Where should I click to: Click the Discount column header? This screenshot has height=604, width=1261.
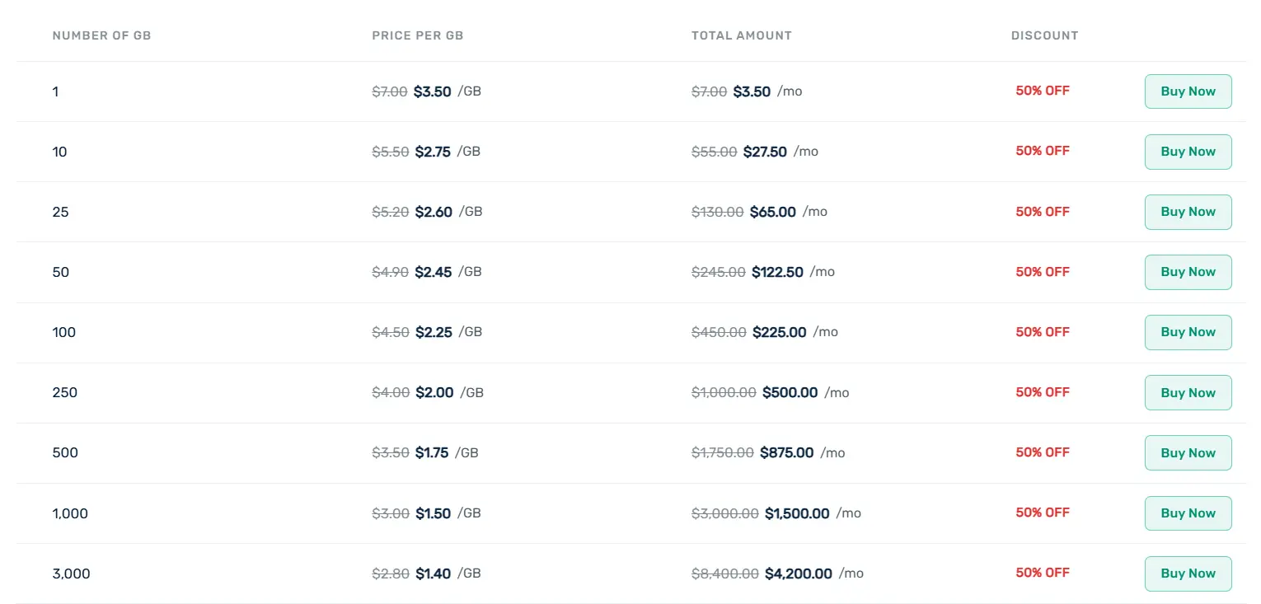click(1044, 35)
